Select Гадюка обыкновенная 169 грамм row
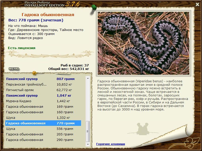This screenshot has height=151, width=202. pyautogui.click(x=43, y=106)
